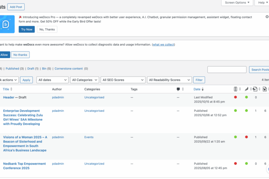Click the SEO score column icon

[236, 89]
